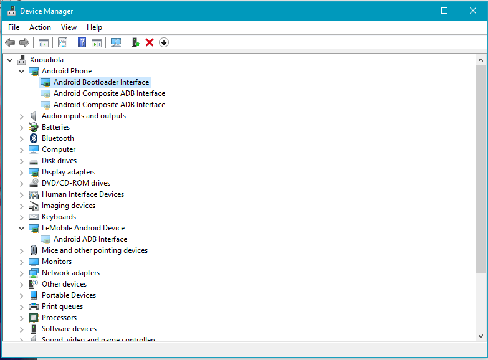Collapse the LeMobile Android Device node
The image size is (488, 360).
click(22, 228)
